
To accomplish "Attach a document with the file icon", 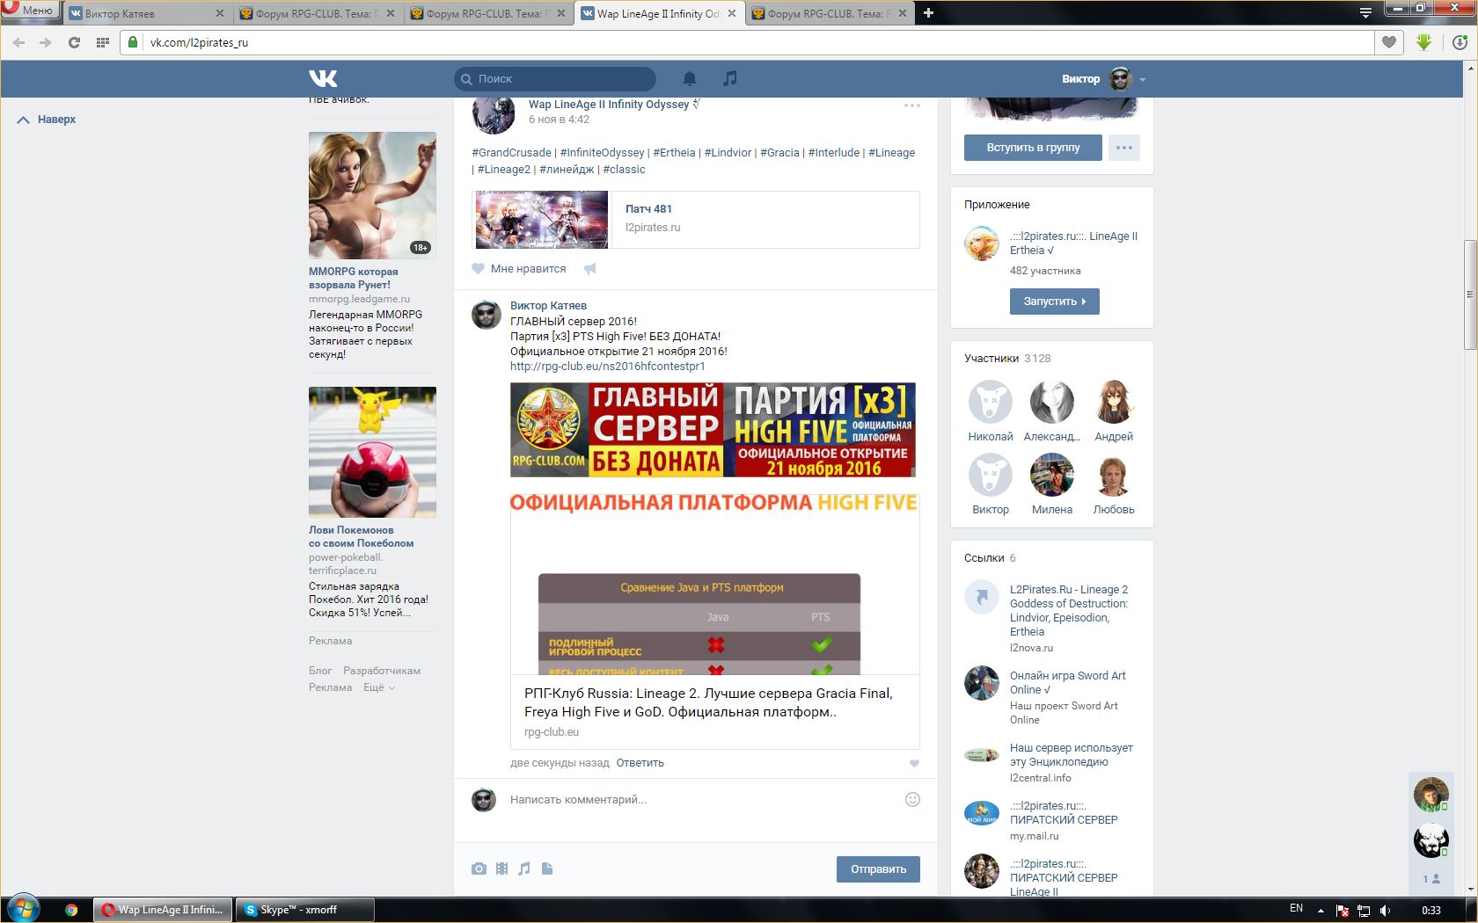I will point(547,868).
